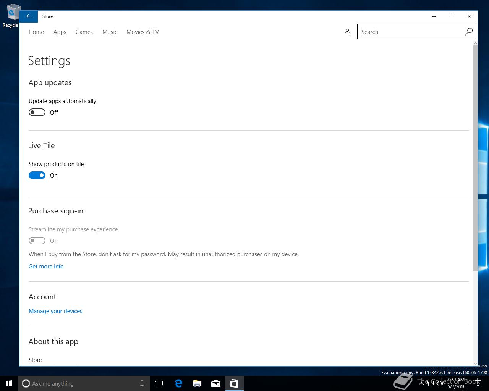Click the Purchase sign-in heading
The width and height of the screenshot is (489, 391).
[56, 211]
